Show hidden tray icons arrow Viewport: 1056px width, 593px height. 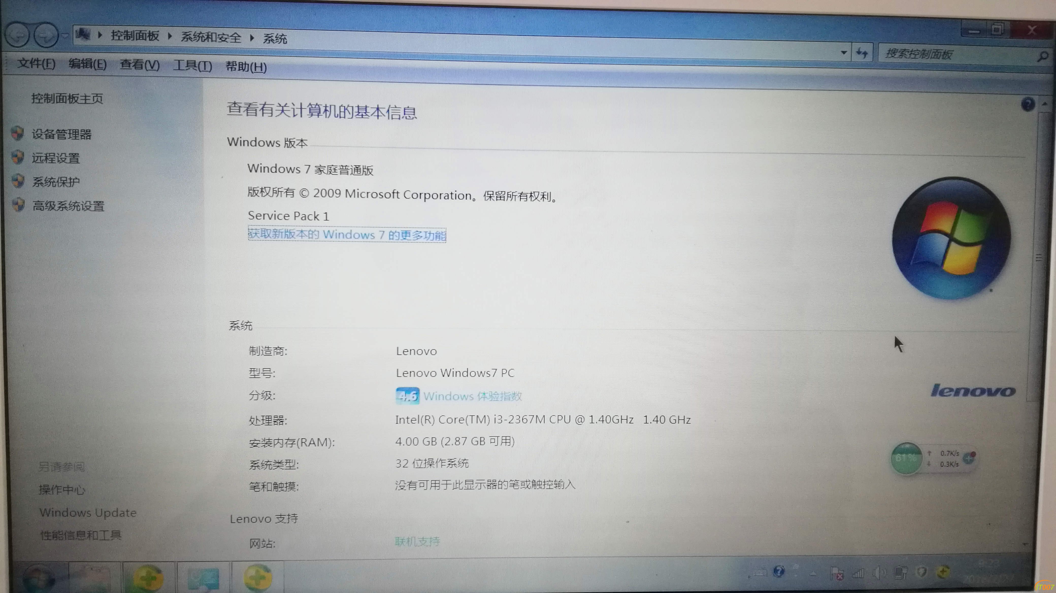[x=813, y=573]
